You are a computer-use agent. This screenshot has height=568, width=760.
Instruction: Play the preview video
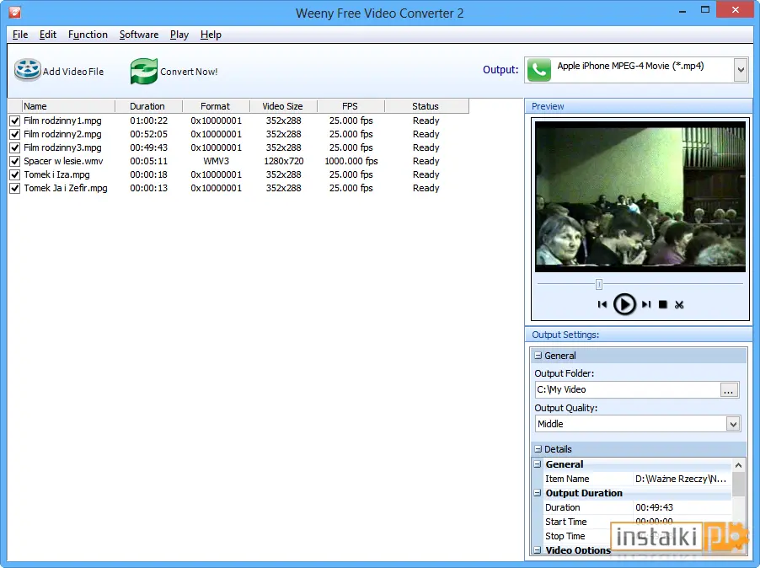pos(624,304)
